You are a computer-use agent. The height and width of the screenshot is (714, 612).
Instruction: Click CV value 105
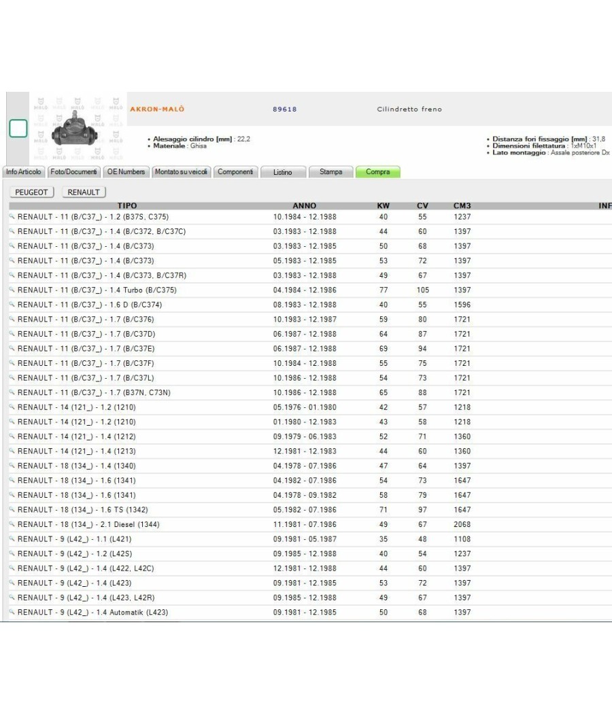[x=422, y=290]
